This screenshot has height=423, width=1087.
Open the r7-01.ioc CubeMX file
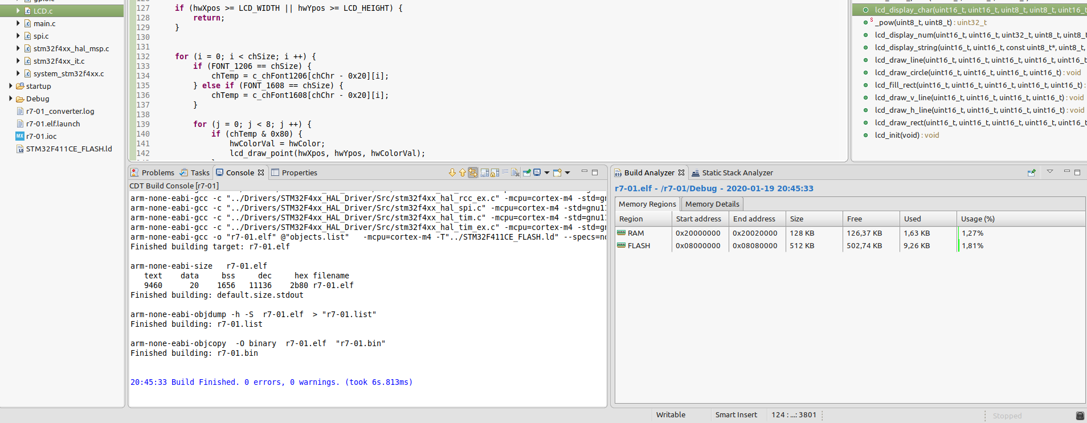(41, 136)
